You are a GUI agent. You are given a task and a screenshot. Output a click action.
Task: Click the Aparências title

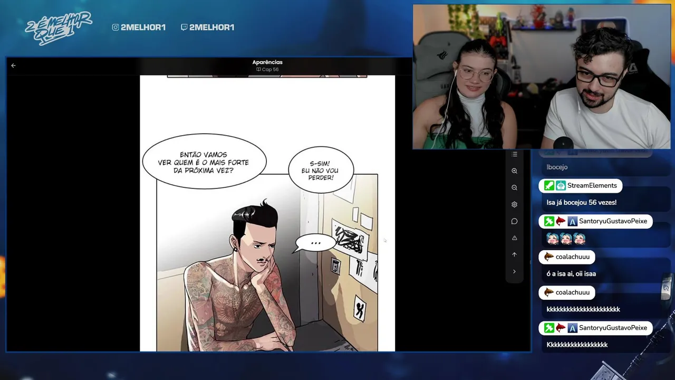coord(267,62)
